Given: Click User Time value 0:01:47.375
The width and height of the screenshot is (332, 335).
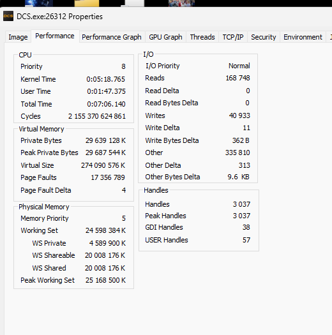Looking at the screenshot, I should 106,91.
